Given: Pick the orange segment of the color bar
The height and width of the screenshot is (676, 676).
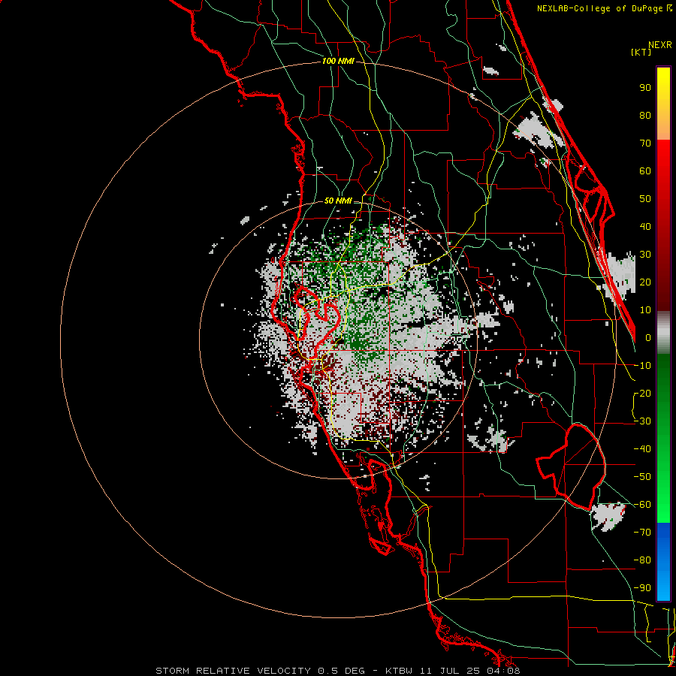Looking at the screenshot, I should 663,123.
